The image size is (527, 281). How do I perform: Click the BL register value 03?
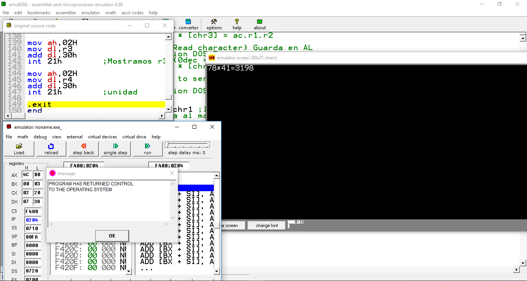pos(37,184)
